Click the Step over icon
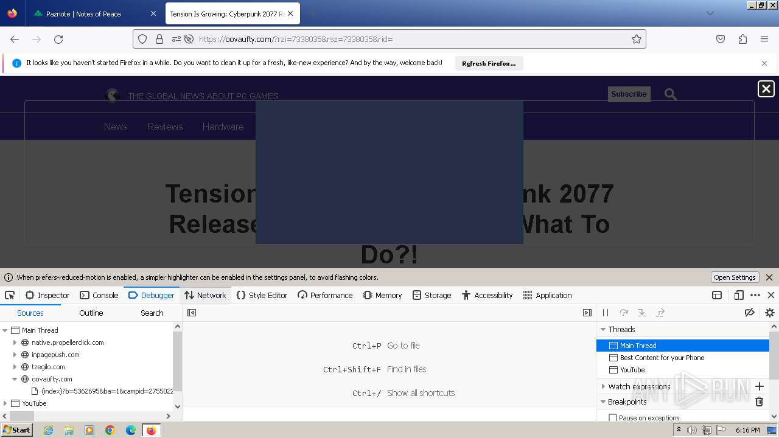Image resolution: width=779 pixels, height=438 pixels. (x=624, y=313)
